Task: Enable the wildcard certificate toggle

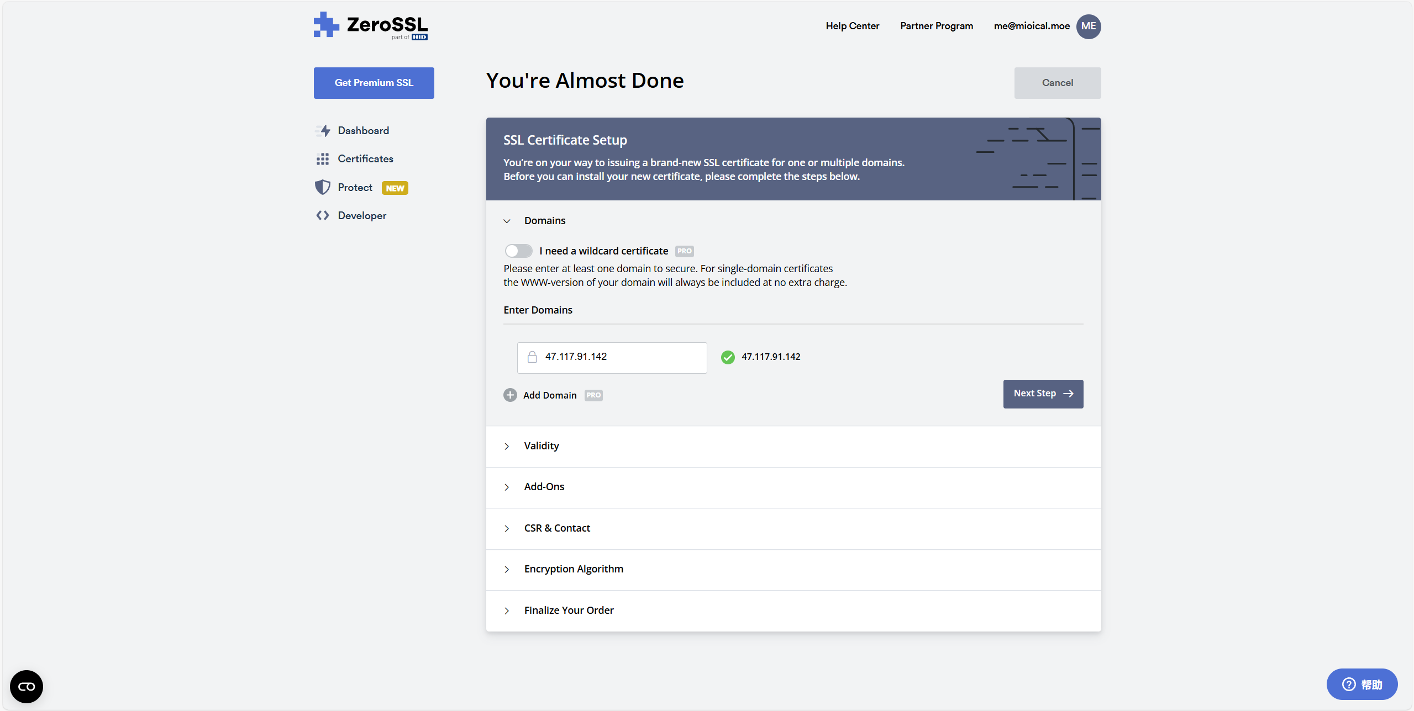Action: 518,251
